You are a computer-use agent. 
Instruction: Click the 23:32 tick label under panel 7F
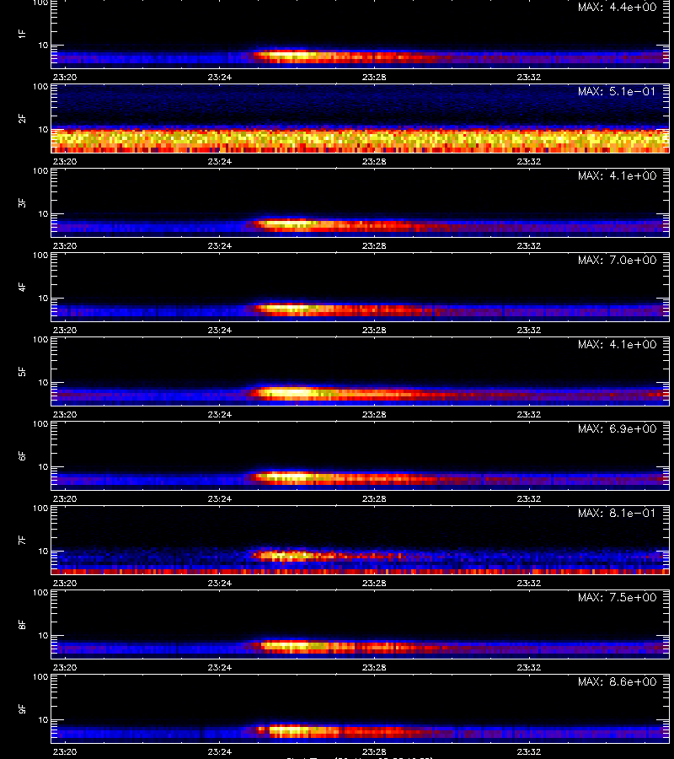529,584
